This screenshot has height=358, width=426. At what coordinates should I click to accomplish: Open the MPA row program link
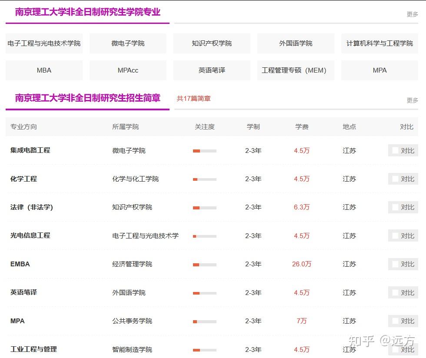click(17, 321)
